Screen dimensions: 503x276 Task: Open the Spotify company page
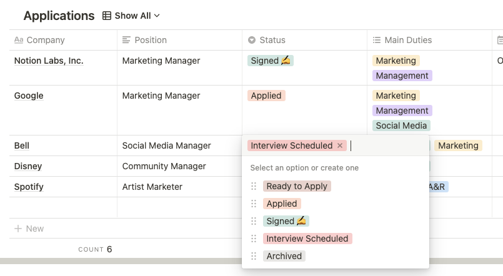coord(29,187)
